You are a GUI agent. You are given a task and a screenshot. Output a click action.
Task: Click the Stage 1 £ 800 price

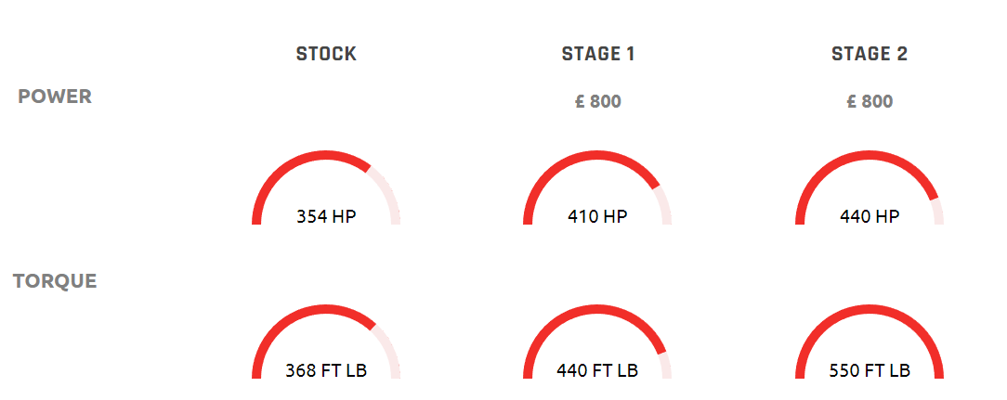click(x=598, y=101)
